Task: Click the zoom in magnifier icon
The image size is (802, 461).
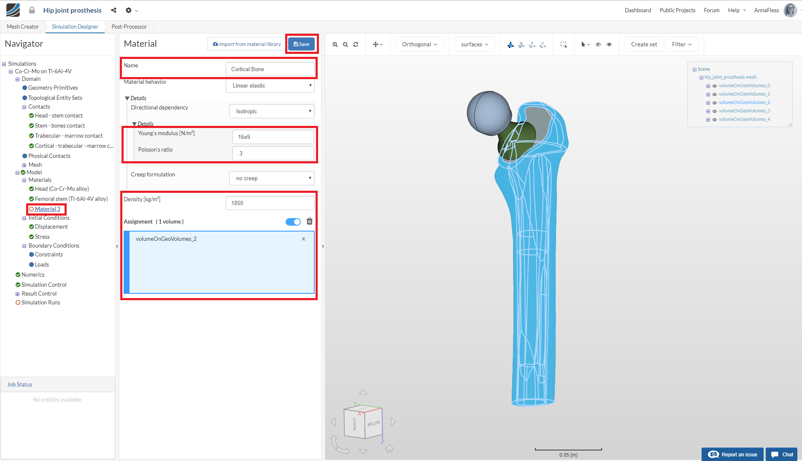Action: 335,45
